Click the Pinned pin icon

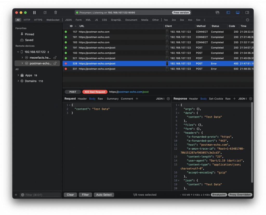[22, 34]
